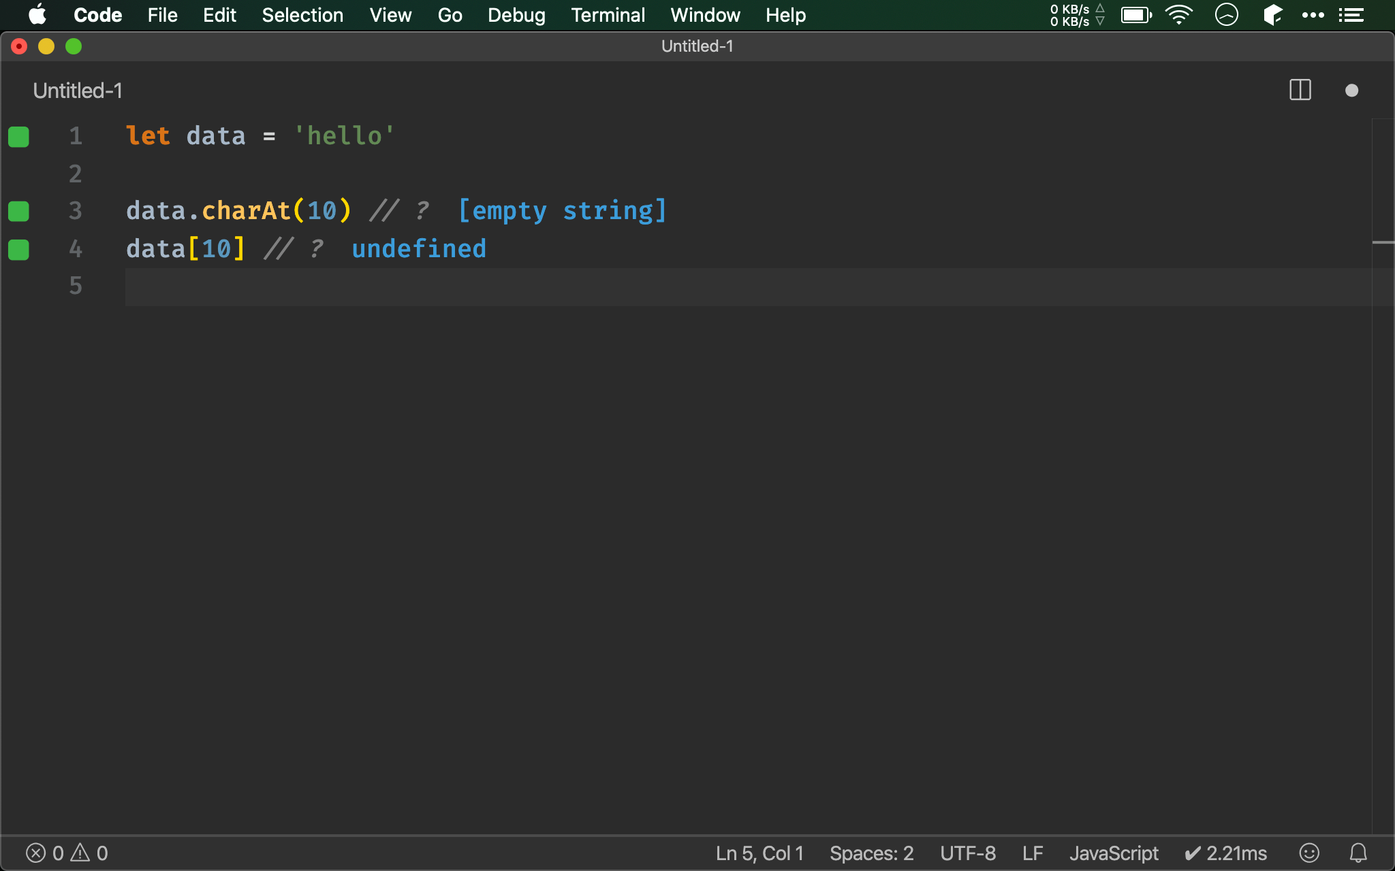The image size is (1395, 871).
Task: Open the Spaces: 2 indentation selector
Action: (x=871, y=853)
